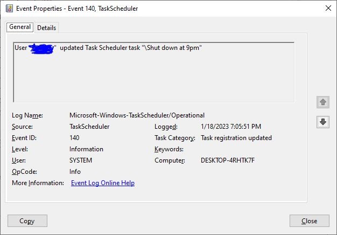Click the Task Category field label
This screenshot has height=235, width=337.
point(175,138)
